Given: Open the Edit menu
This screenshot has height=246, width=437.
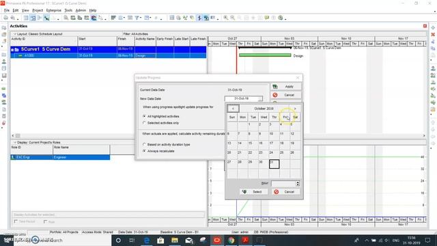Looking at the screenshot, I should tap(16, 10).
